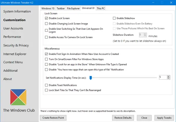Close the Ultimate Windows Tweaker window
Screen dimensions: 176x122
point(171,2)
